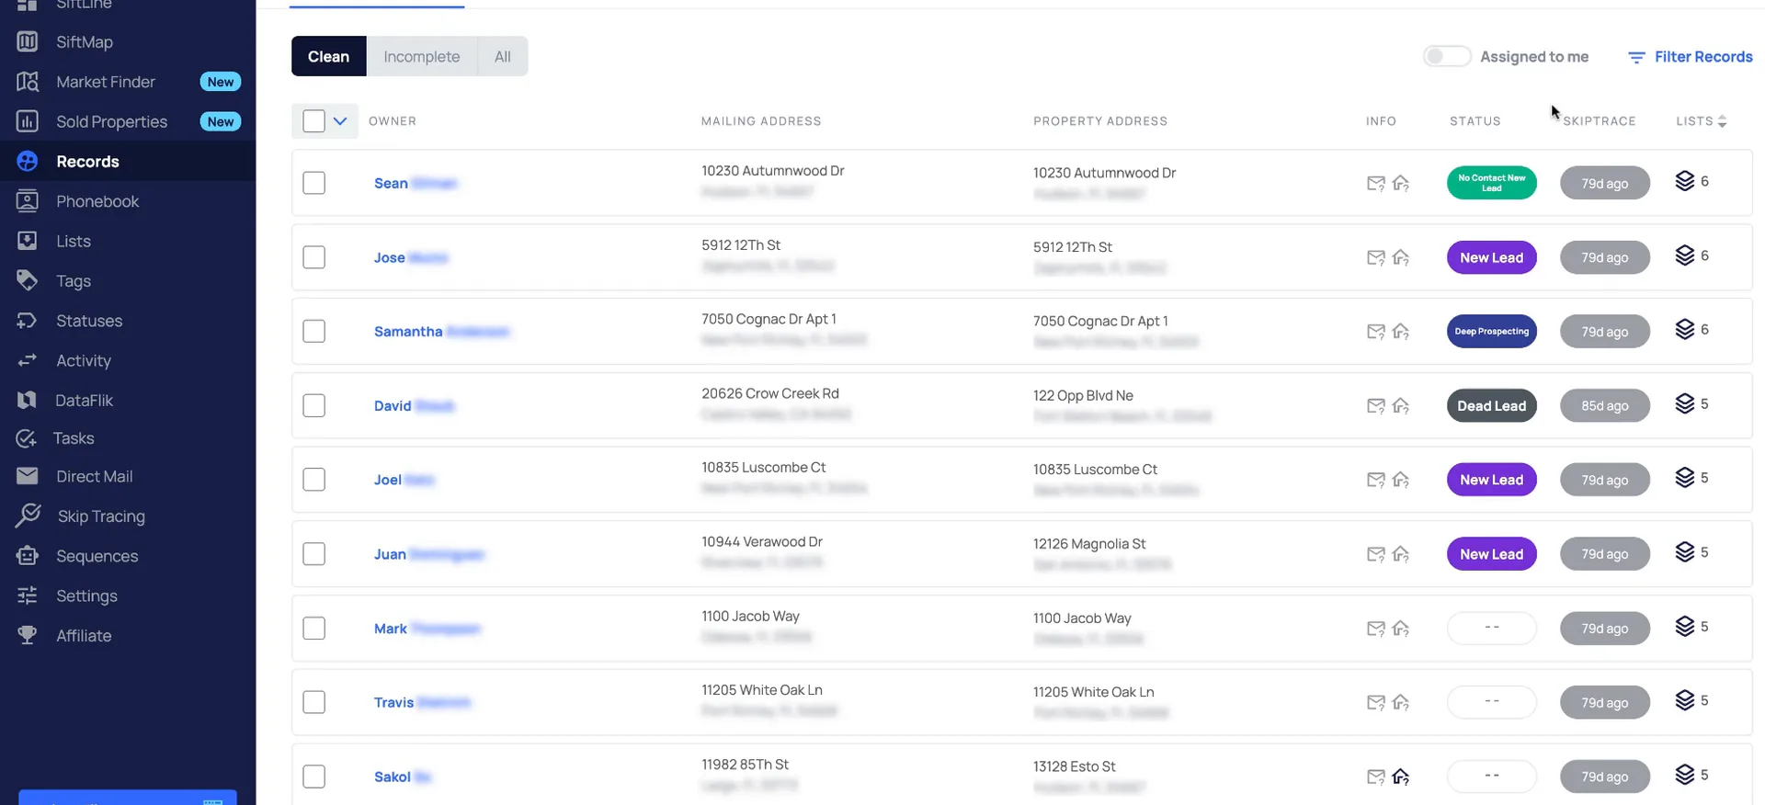Click the house info icon in David's row
The width and height of the screenshot is (1765, 805).
[1401, 405]
